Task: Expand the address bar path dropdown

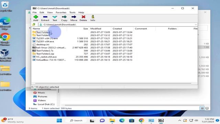Action: tap(196, 24)
